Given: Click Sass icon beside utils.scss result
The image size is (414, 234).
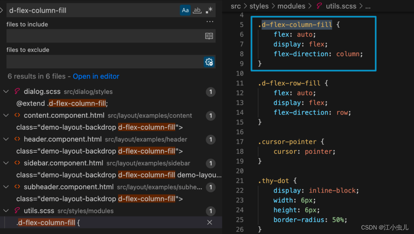Looking at the screenshot, I should (x=17, y=211).
